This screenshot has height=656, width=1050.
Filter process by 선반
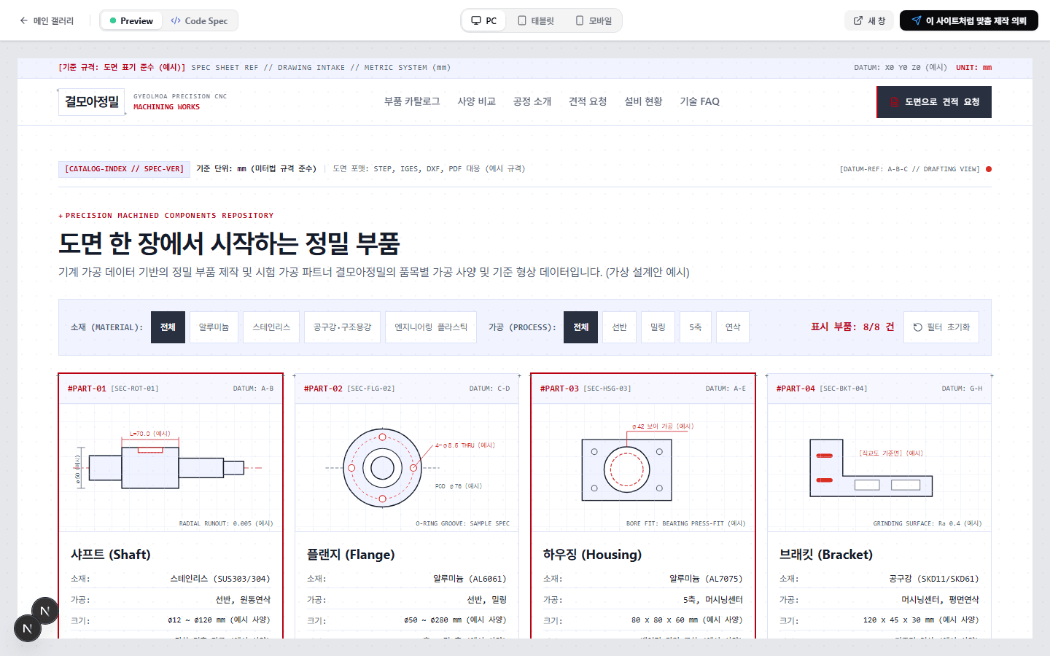619,327
